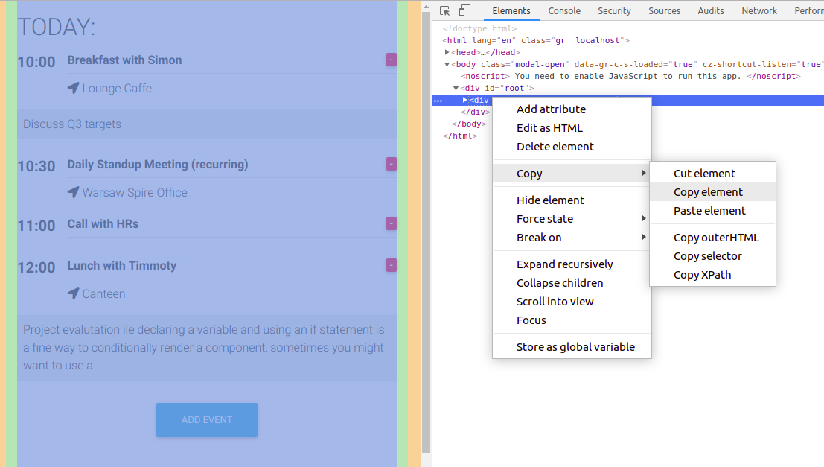Click the Call with HRs title

(x=103, y=223)
